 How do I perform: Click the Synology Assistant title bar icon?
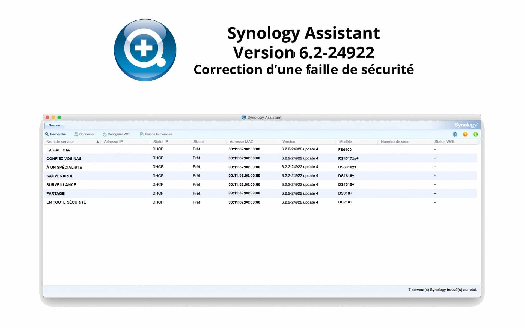[244, 117]
